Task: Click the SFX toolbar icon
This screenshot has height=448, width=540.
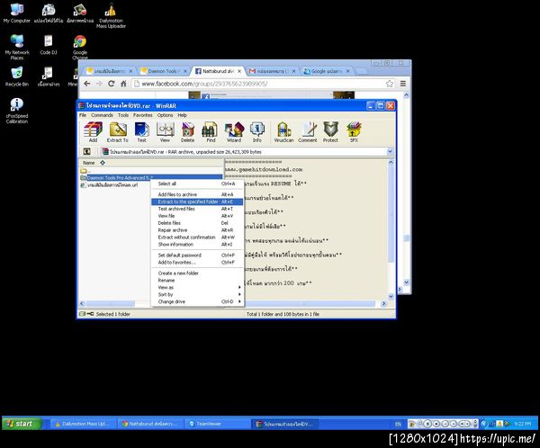Action: click(354, 132)
